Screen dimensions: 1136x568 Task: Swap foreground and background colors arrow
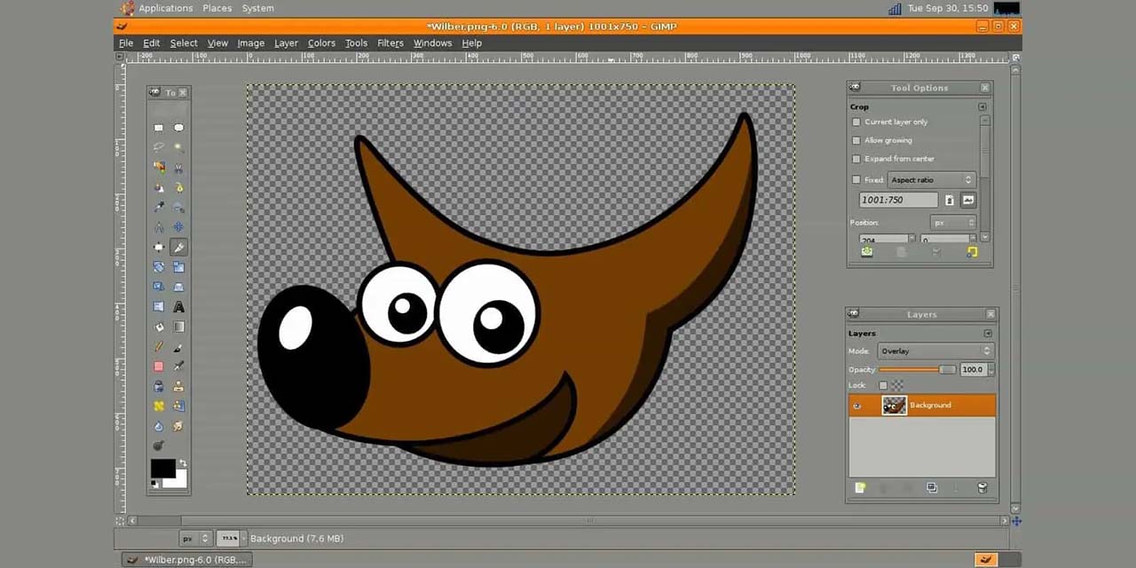tap(182, 463)
